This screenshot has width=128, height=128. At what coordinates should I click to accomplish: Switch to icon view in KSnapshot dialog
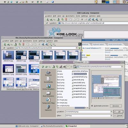coord(68,67)
